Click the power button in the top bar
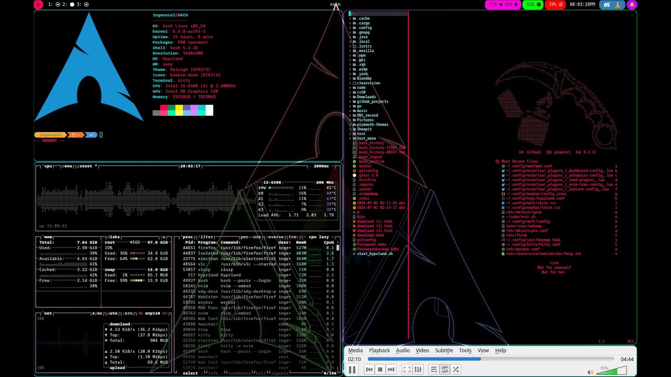Screen dimensions: 671x377 tap(38, 5)
